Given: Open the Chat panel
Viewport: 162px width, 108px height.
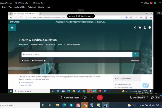Looking at the screenshot, I should point(155,98).
